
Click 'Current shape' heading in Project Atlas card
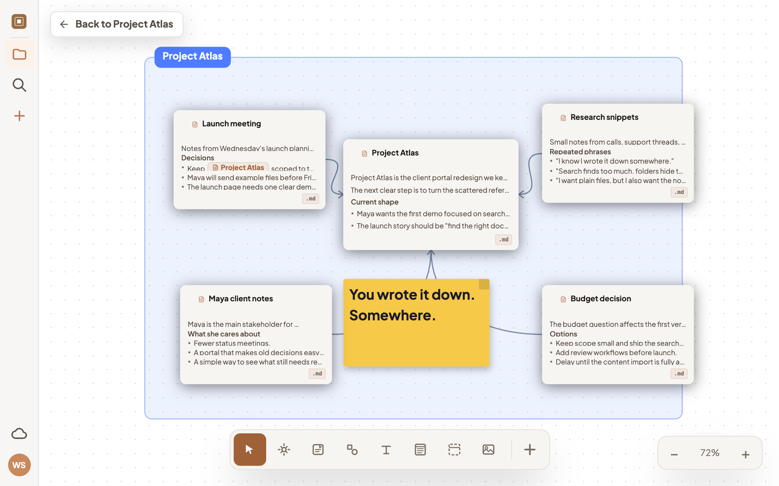point(374,202)
